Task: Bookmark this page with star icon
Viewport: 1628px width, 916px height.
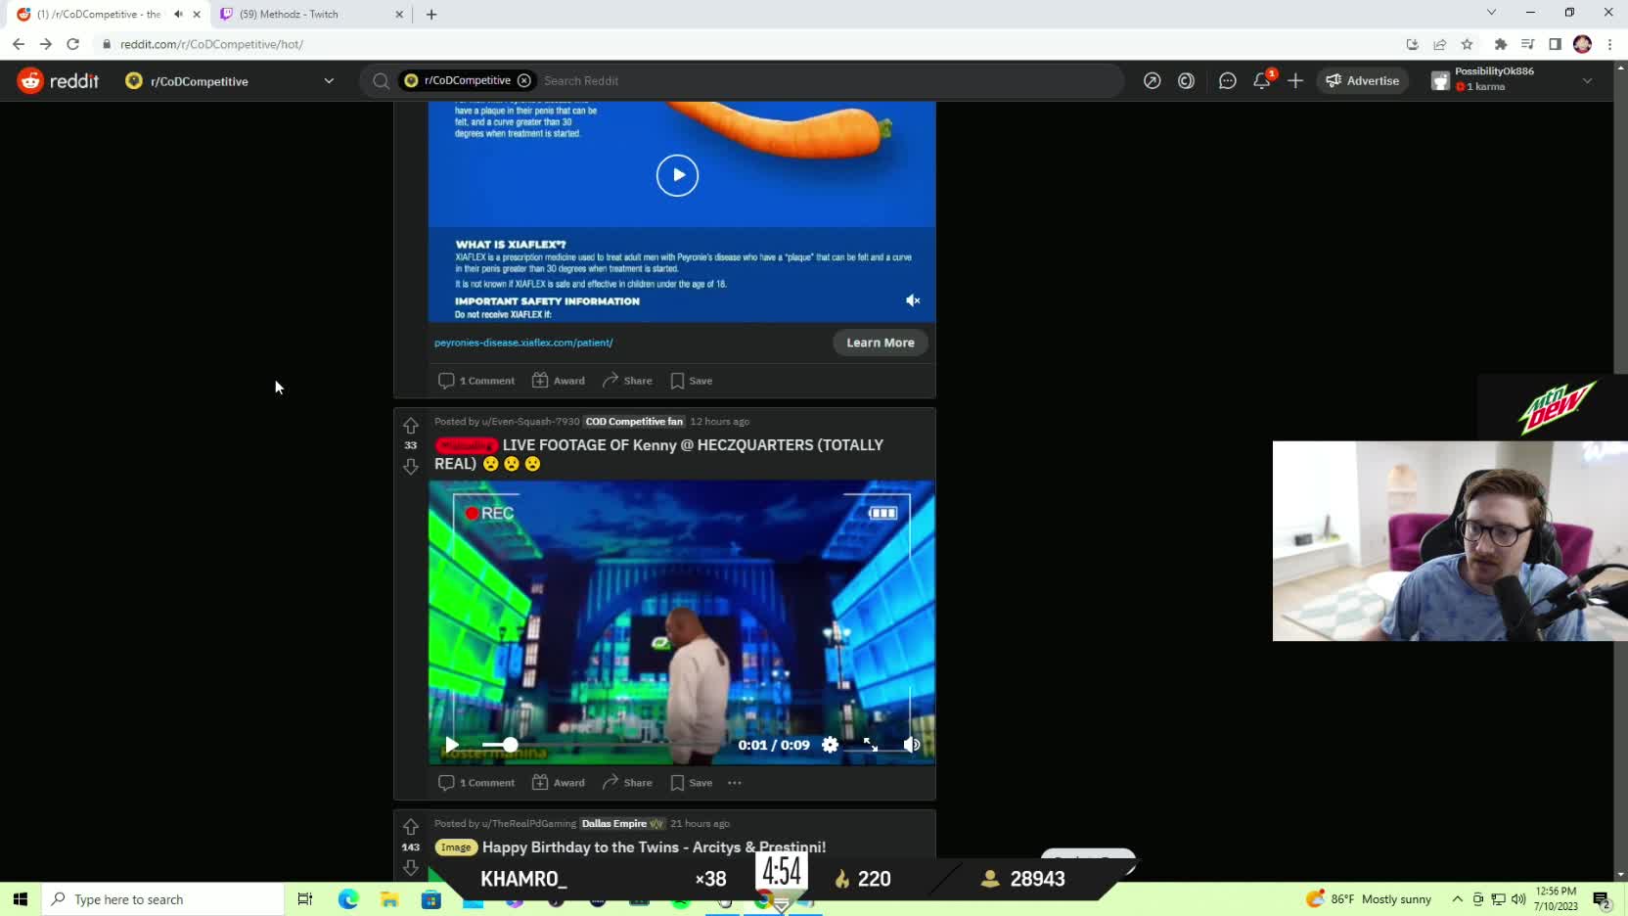Action: (1467, 44)
